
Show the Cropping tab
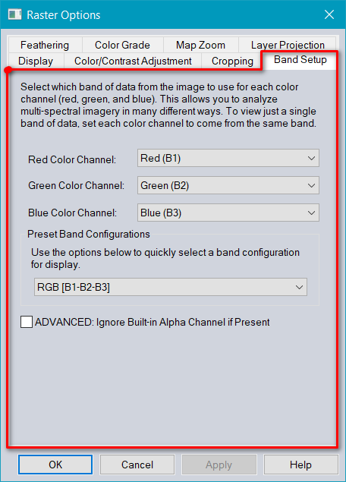tap(232, 61)
